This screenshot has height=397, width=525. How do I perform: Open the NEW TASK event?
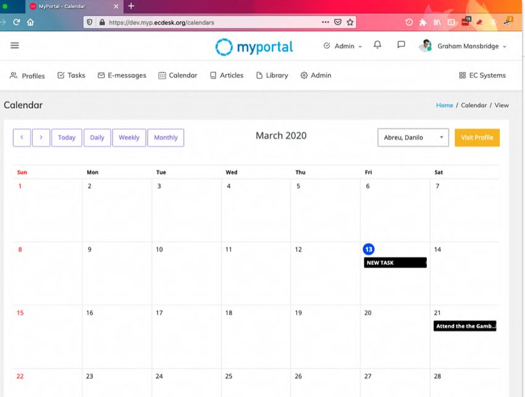tap(395, 263)
